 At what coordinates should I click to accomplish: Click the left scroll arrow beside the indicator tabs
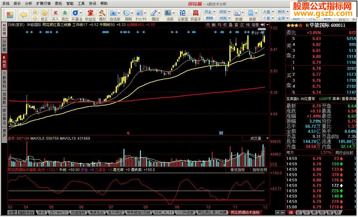pyautogui.click(x=278, y=213)
